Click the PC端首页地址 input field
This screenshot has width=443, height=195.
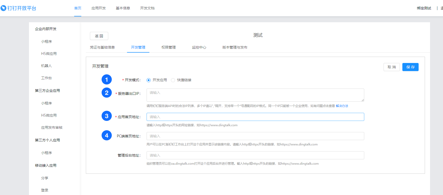(x=255, y=136)
